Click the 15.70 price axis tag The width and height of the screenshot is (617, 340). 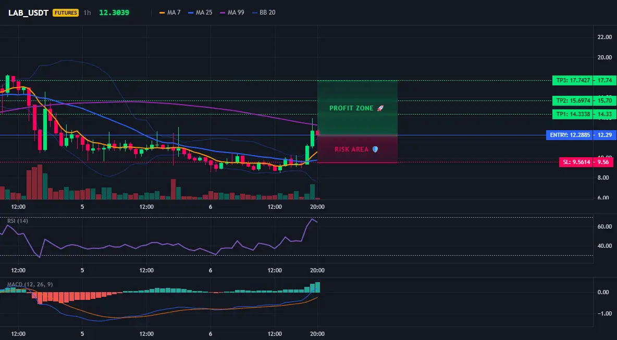click(604, 100)
